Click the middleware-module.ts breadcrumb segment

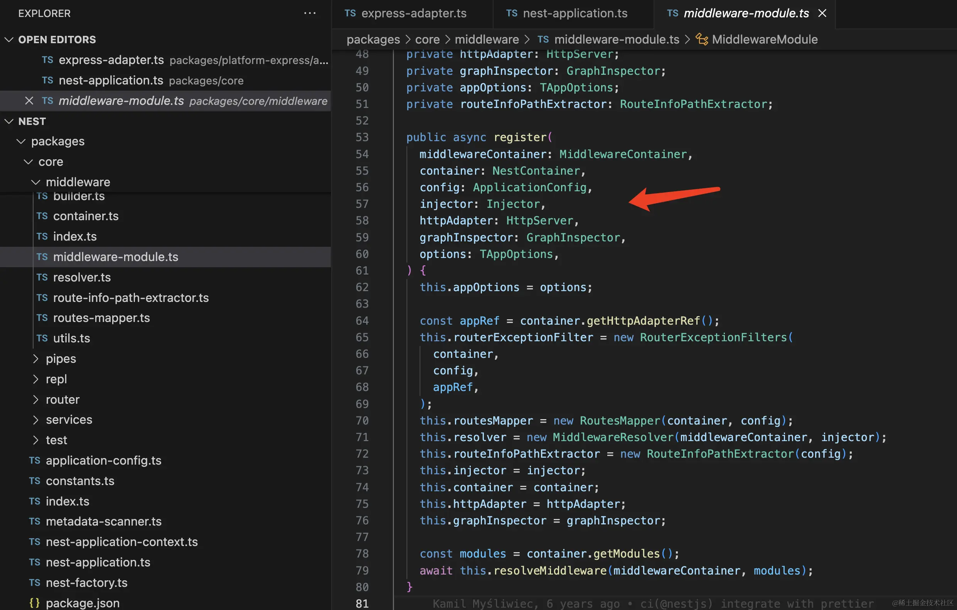click(617, 39)
